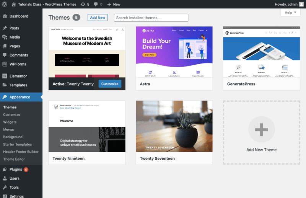306x198 pixels.
Task: Focus the Search installed themes field
Action: tap(151, 18)
